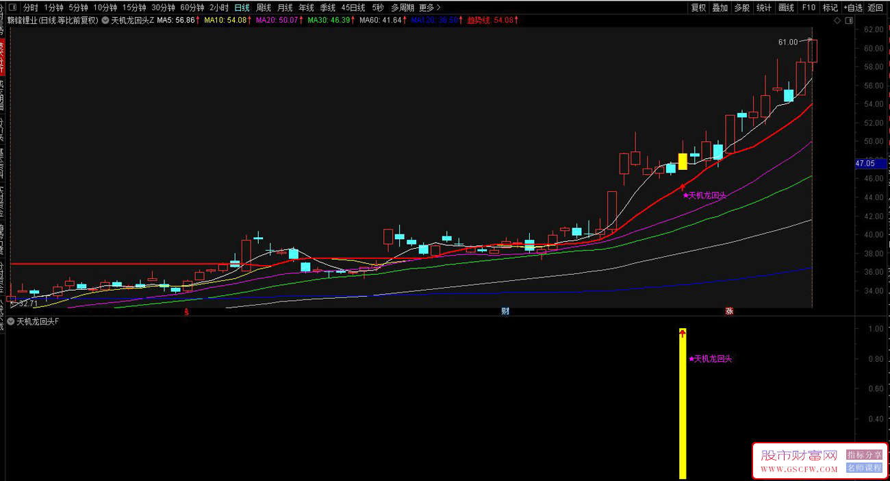Click the yellow signal candlestick on main chart
The height and width of the screenshot is (481, 890).
pos(683,162)
